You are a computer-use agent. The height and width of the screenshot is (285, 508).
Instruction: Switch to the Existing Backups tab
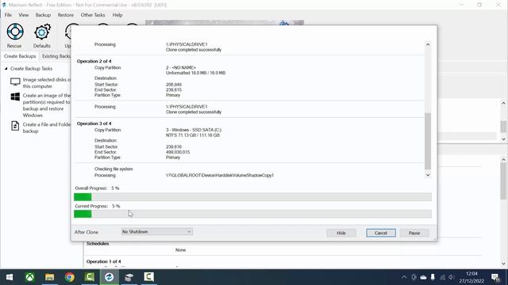56,56
